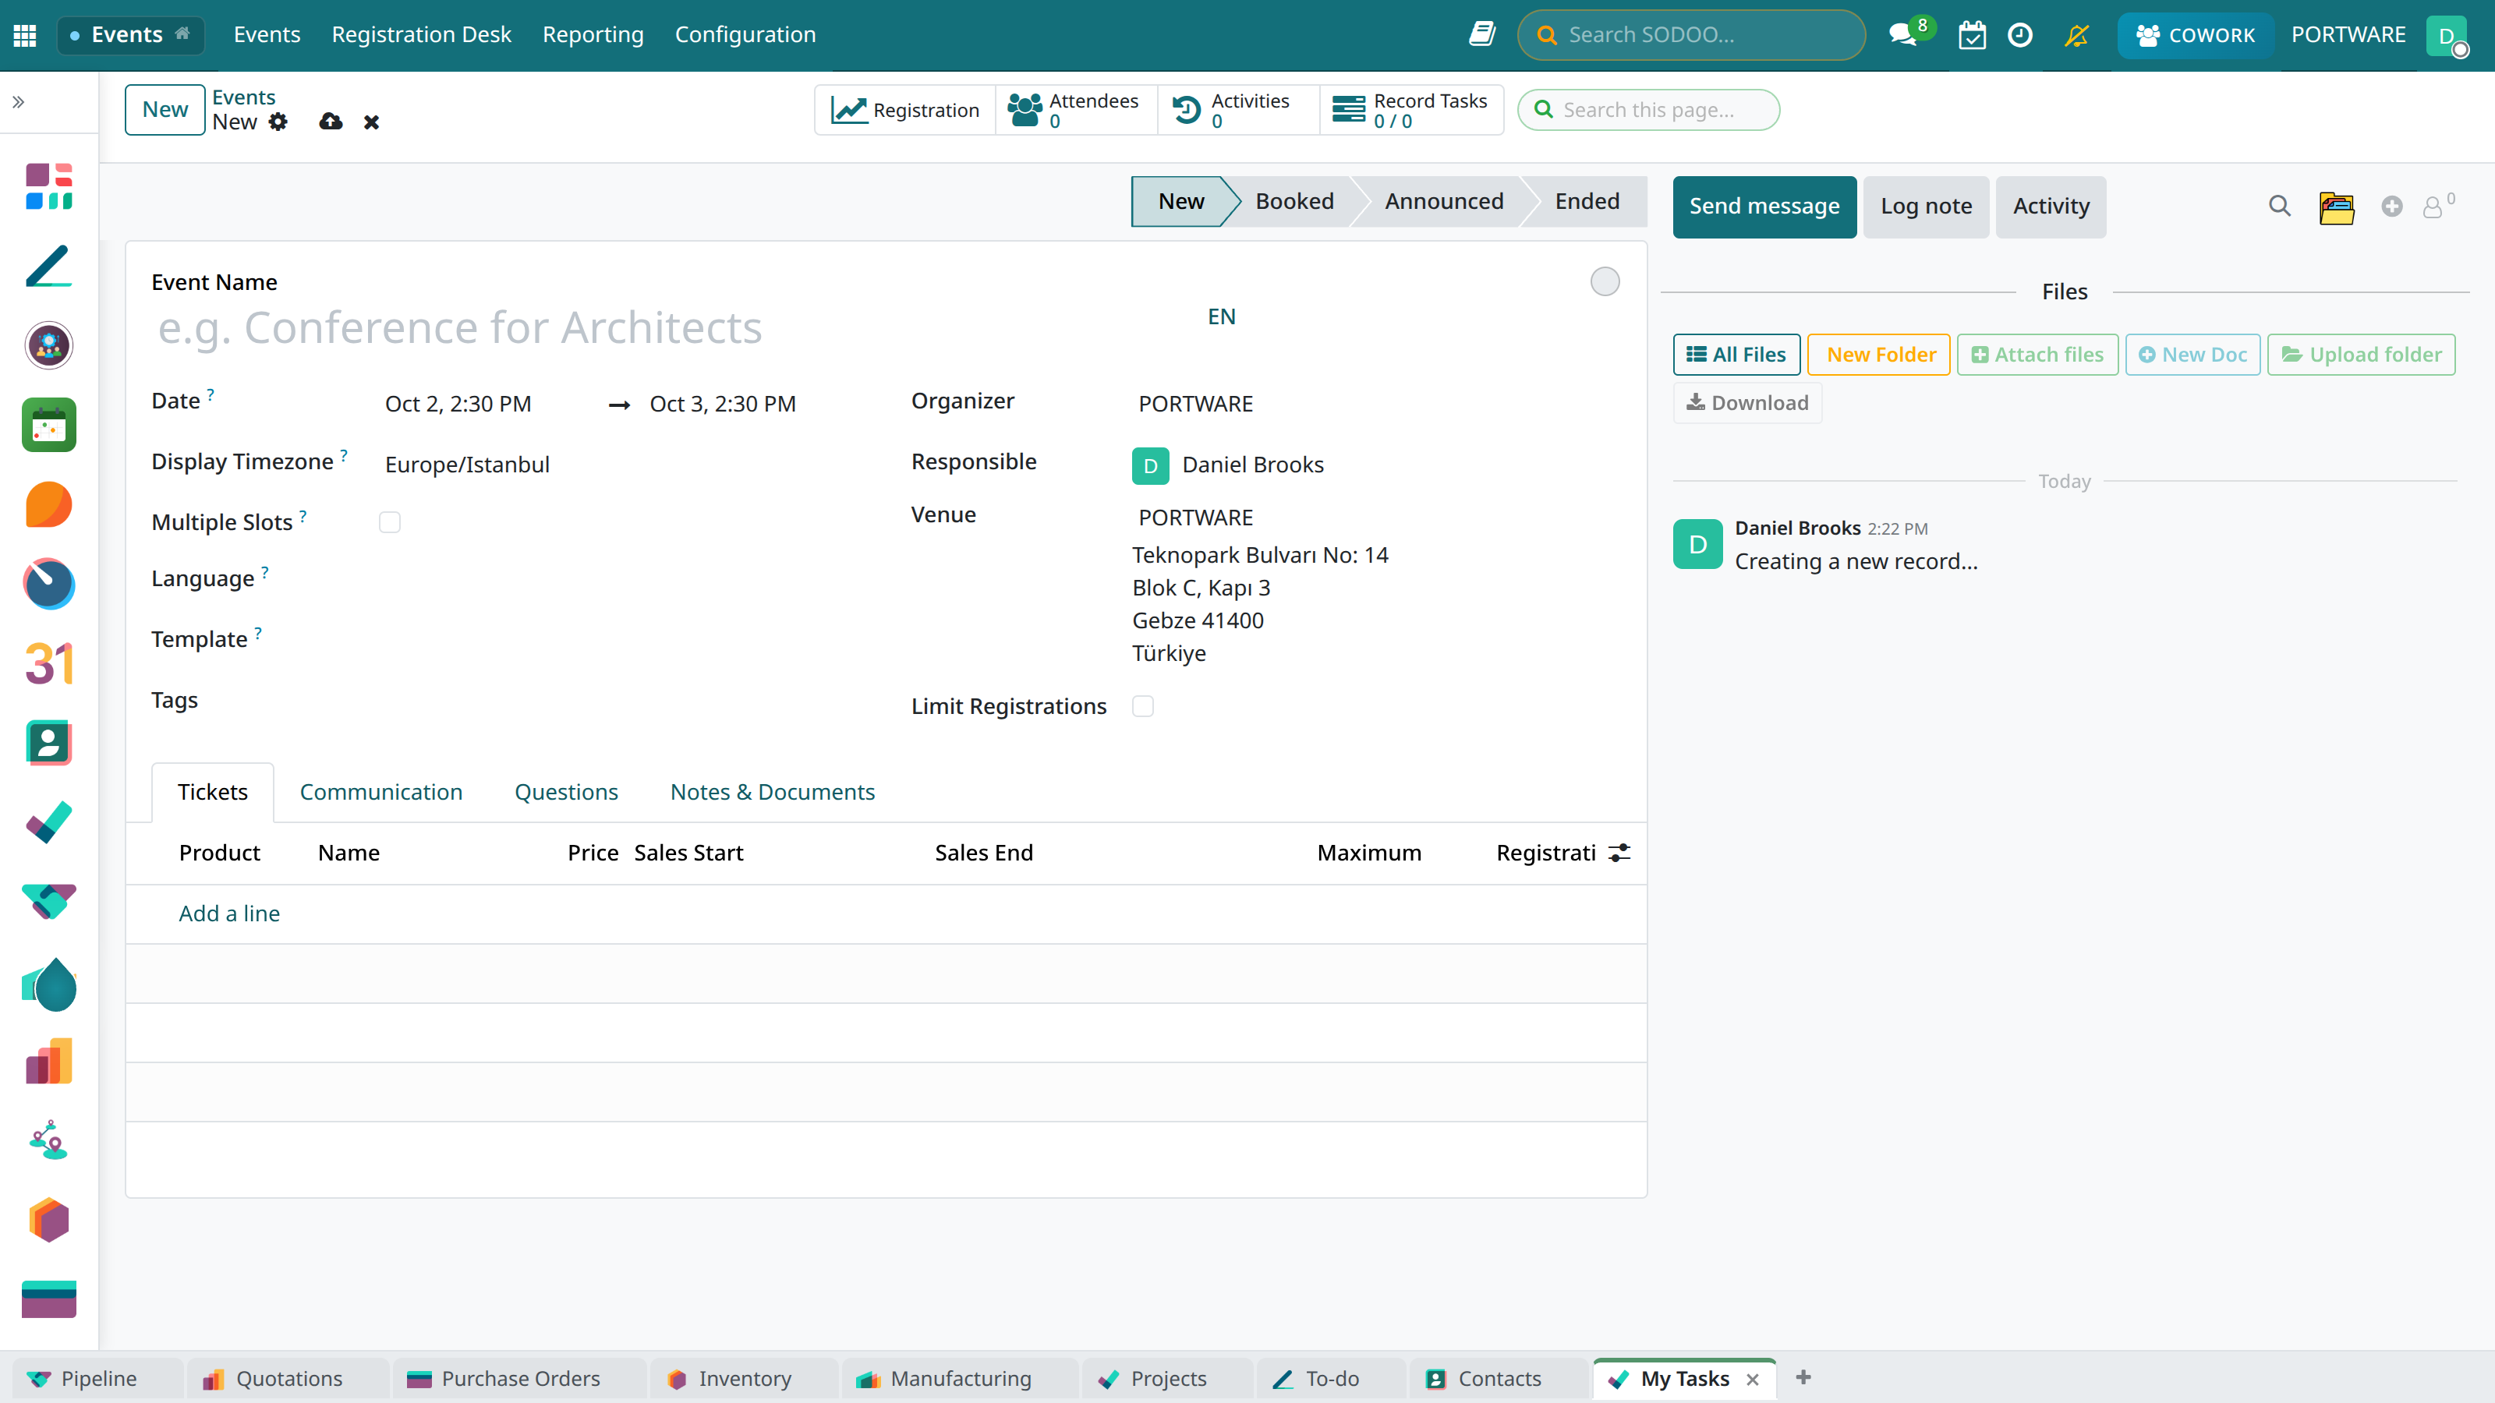
Task: Click the gear icon next to New
Action: 278,122
